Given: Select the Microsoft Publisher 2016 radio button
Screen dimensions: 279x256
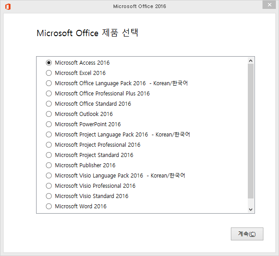Looking at the screenshot, I should pyautogui.click(x=49, y=165).
